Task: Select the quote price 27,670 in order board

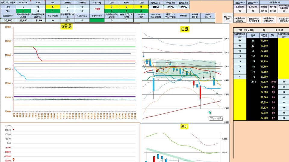Action: click(264, 82)
